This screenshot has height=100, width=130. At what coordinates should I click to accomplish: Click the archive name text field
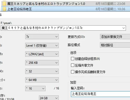(63, 28)
